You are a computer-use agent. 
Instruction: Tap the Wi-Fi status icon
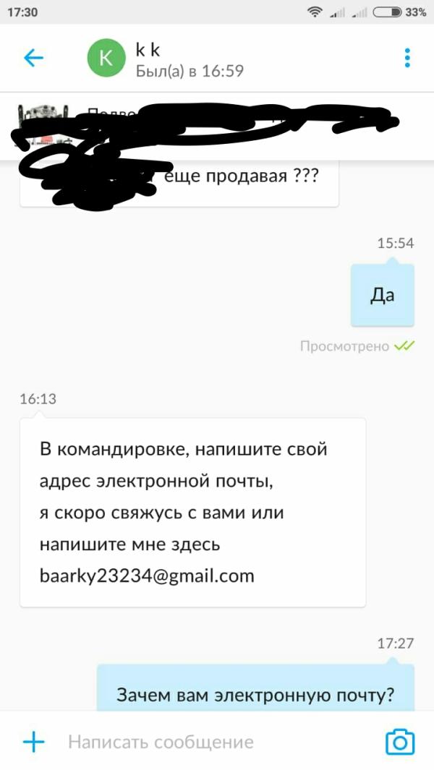pos(315,12)
